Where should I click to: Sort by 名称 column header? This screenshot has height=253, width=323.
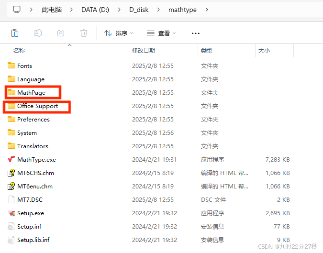19,50
